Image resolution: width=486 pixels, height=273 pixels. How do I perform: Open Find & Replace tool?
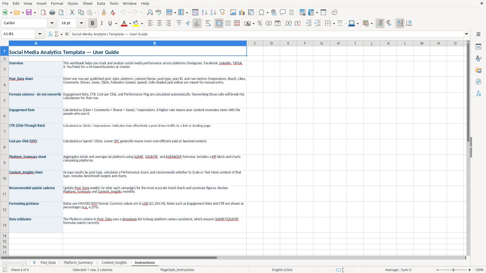(150, 13)
